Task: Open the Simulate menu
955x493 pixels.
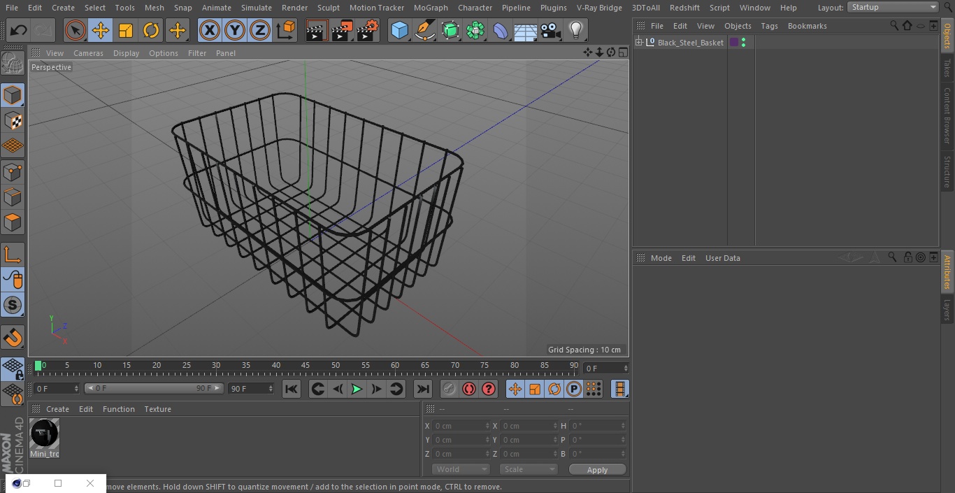Action: pyautogui.click(x=257, y=8)
